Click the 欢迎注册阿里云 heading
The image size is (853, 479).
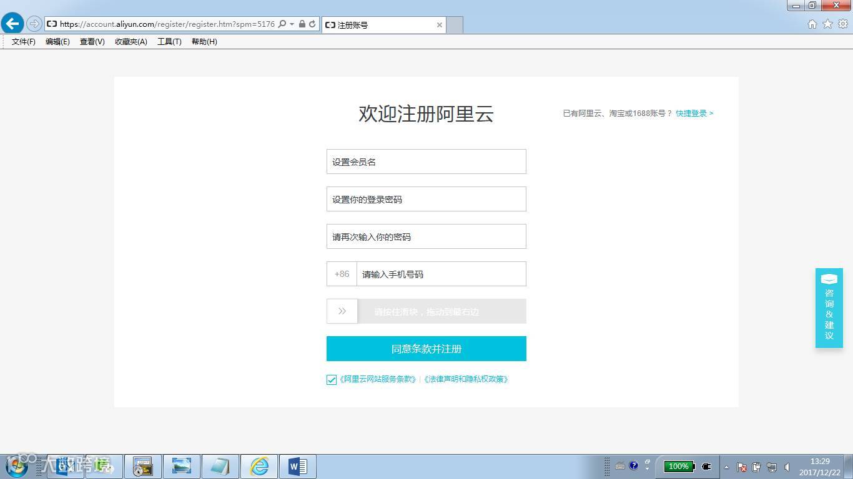click(x=426, y=114)
